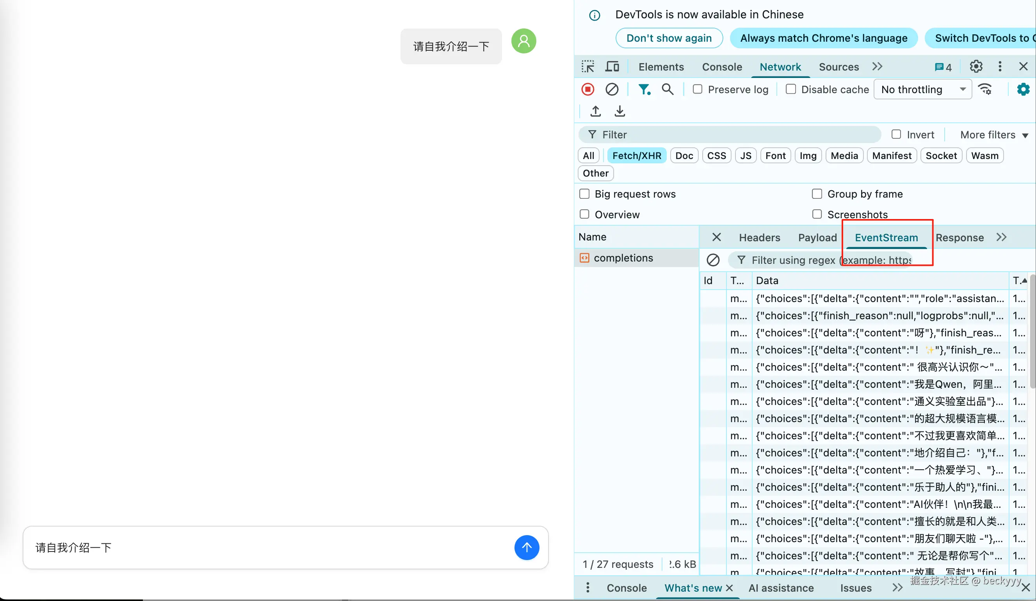
Task: Click the import HAR upload icon
Action: [595, 111]
